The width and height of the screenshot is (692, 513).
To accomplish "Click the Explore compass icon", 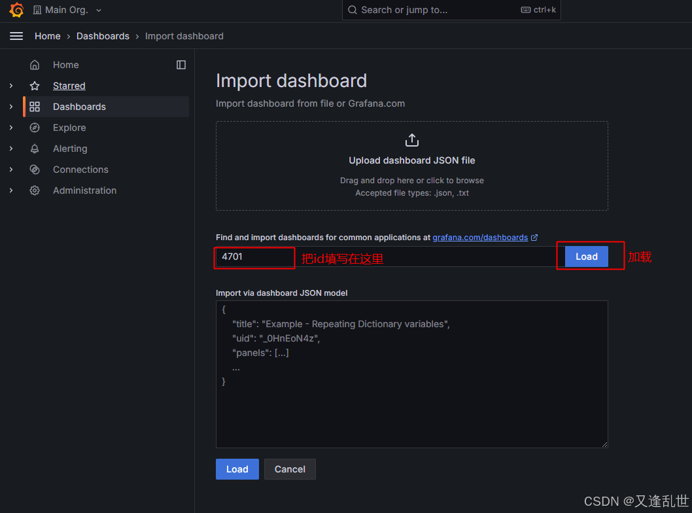I will [x=35, y=128].
